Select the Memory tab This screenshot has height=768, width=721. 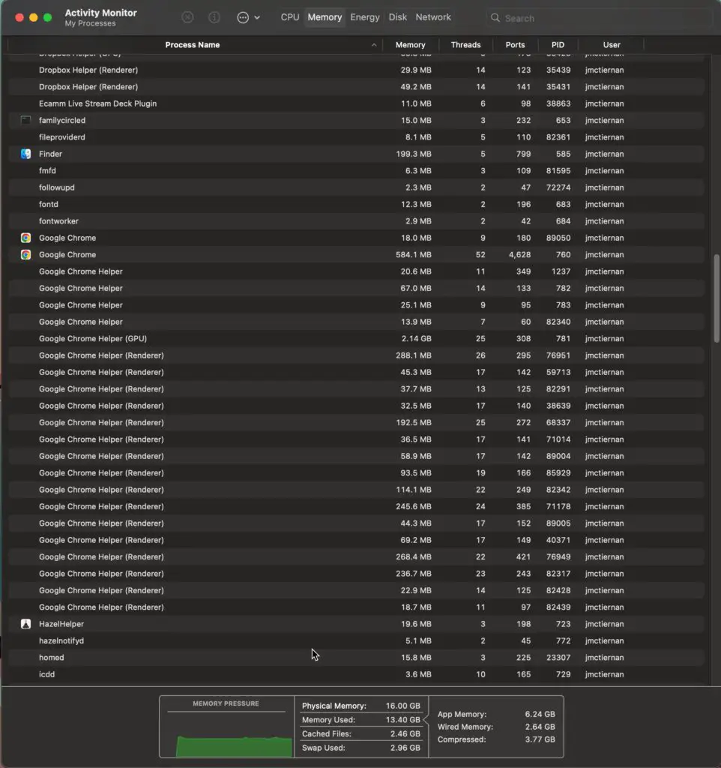tap(325, 17)
